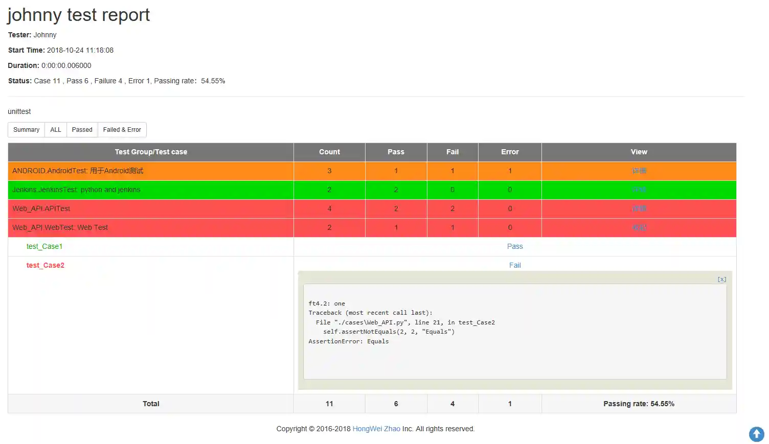Click the red test_Case2 test name
769x444 pixels.
(46, 266)
